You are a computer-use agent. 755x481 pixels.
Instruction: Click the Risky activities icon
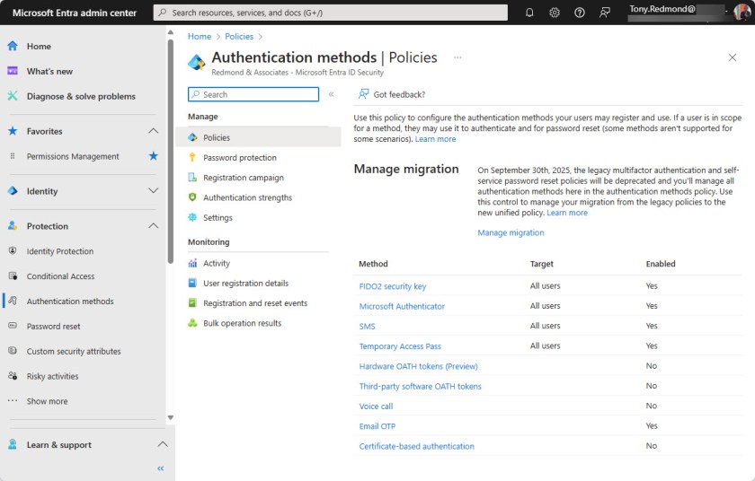click(x=13, y=376)
